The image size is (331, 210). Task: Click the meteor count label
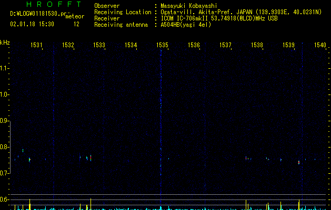click(x=75, y=16)
